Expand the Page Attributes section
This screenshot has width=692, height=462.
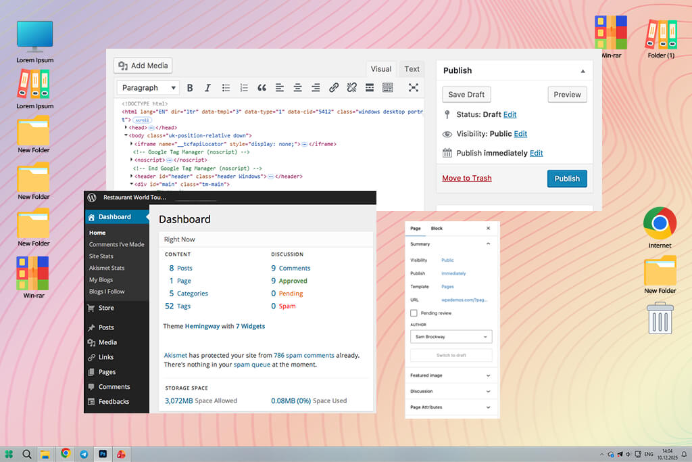[451, 407]
